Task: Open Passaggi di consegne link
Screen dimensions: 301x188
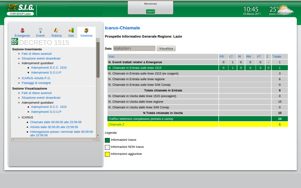Action: coord(36,83)
